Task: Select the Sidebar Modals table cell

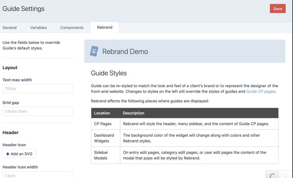Action: (103, 155)
